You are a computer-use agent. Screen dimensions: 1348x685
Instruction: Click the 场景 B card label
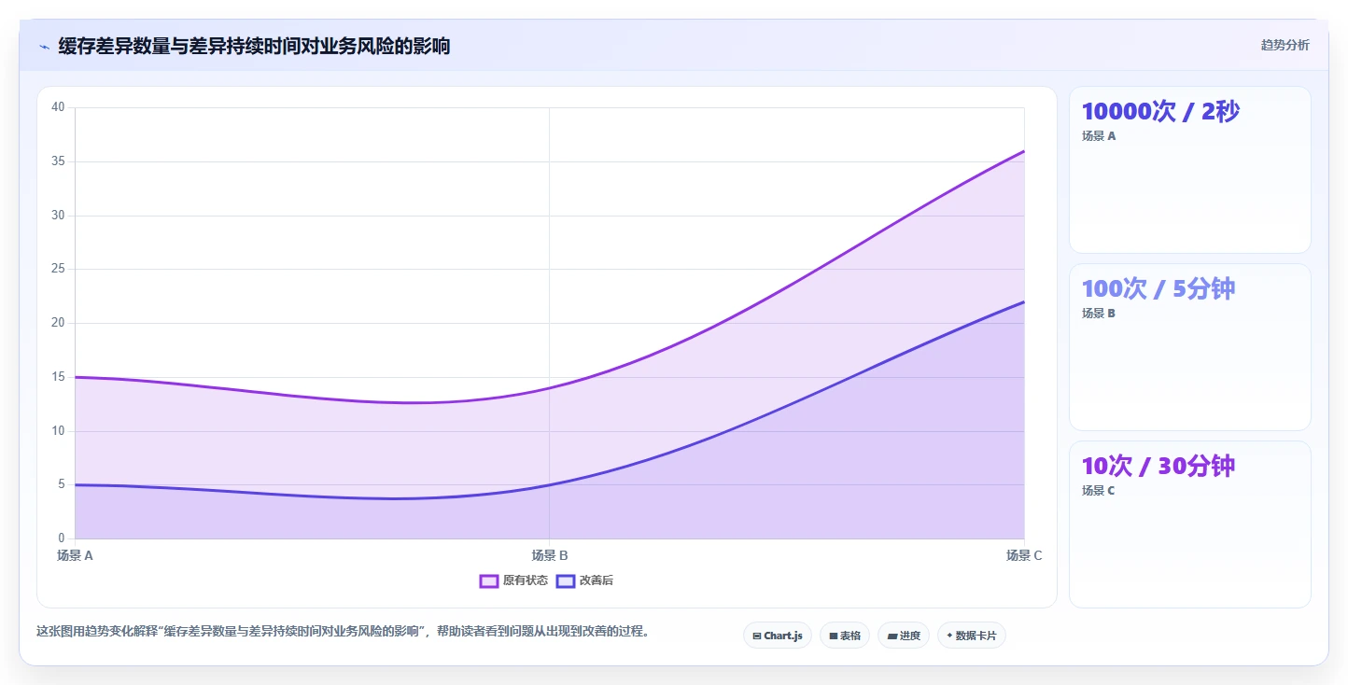1099,314
